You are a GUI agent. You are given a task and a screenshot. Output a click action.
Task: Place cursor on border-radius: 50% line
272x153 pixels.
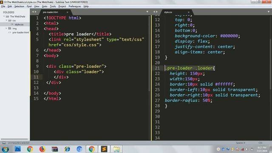[188, 100]
